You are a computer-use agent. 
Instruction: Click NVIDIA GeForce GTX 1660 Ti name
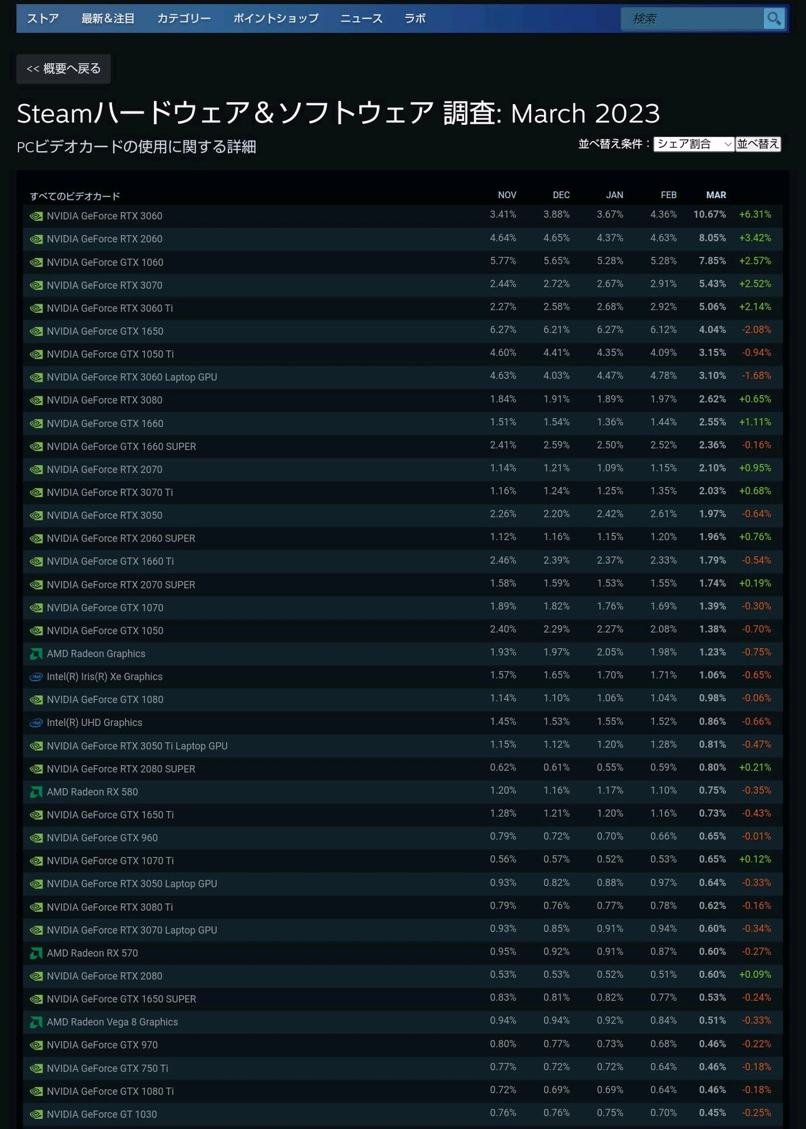click(x=111, y=561)
